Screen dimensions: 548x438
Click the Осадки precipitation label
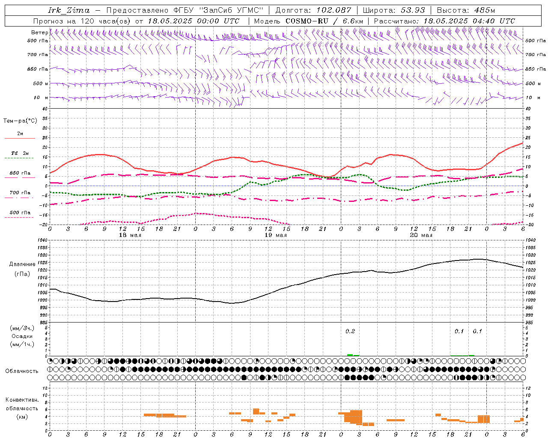point(22,336)
